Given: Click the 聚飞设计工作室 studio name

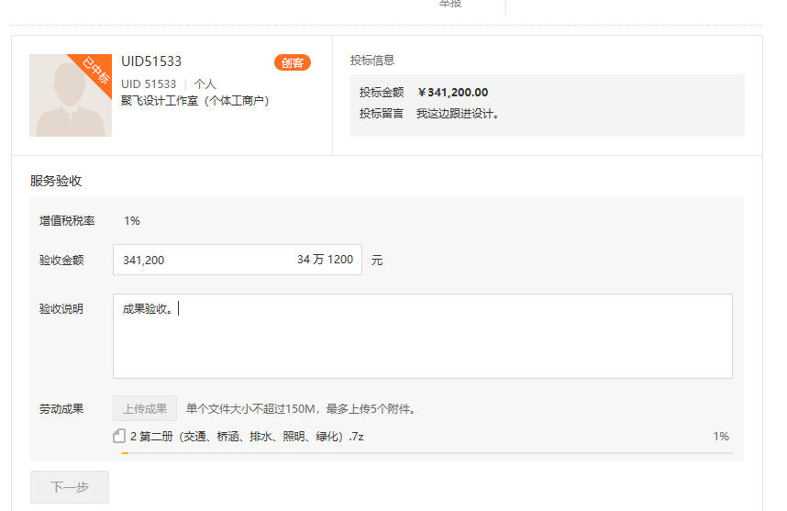Looking at the screenshot, I should pyautogui.click(x=194, y=100).
